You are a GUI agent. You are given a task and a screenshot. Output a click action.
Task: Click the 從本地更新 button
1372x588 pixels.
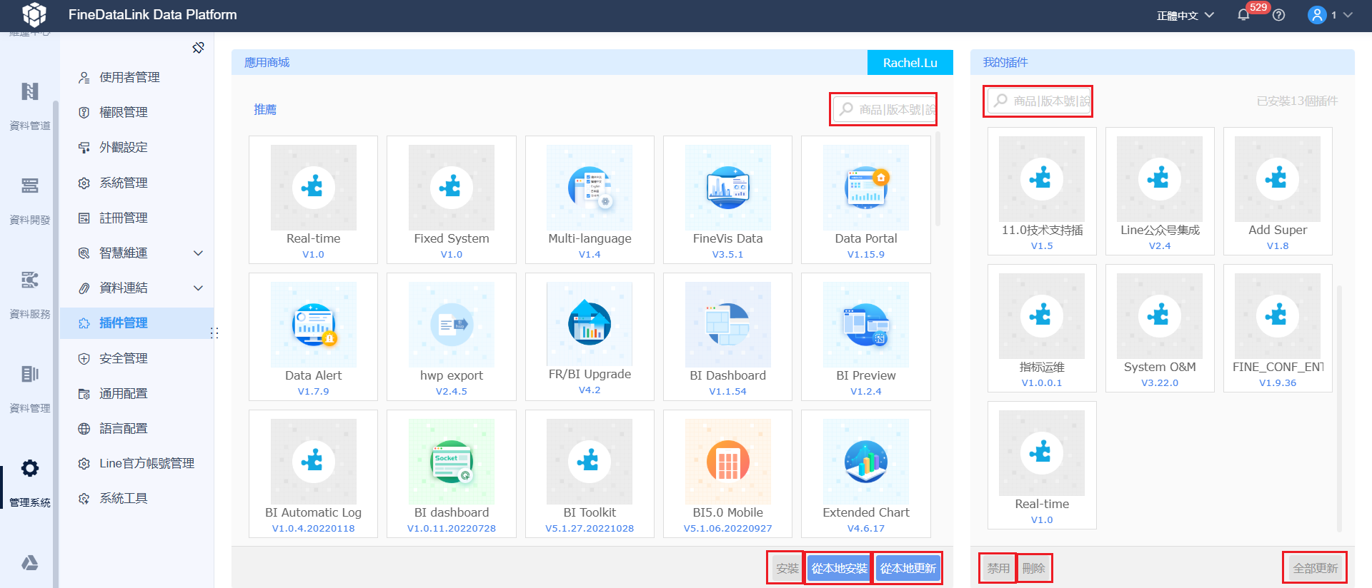click(908, 568)
